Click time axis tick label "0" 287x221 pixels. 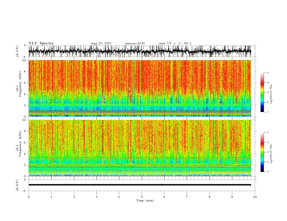coord(29,197)
